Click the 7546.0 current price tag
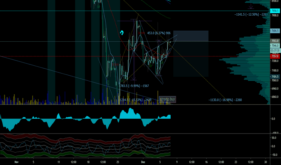 (275, 46)
